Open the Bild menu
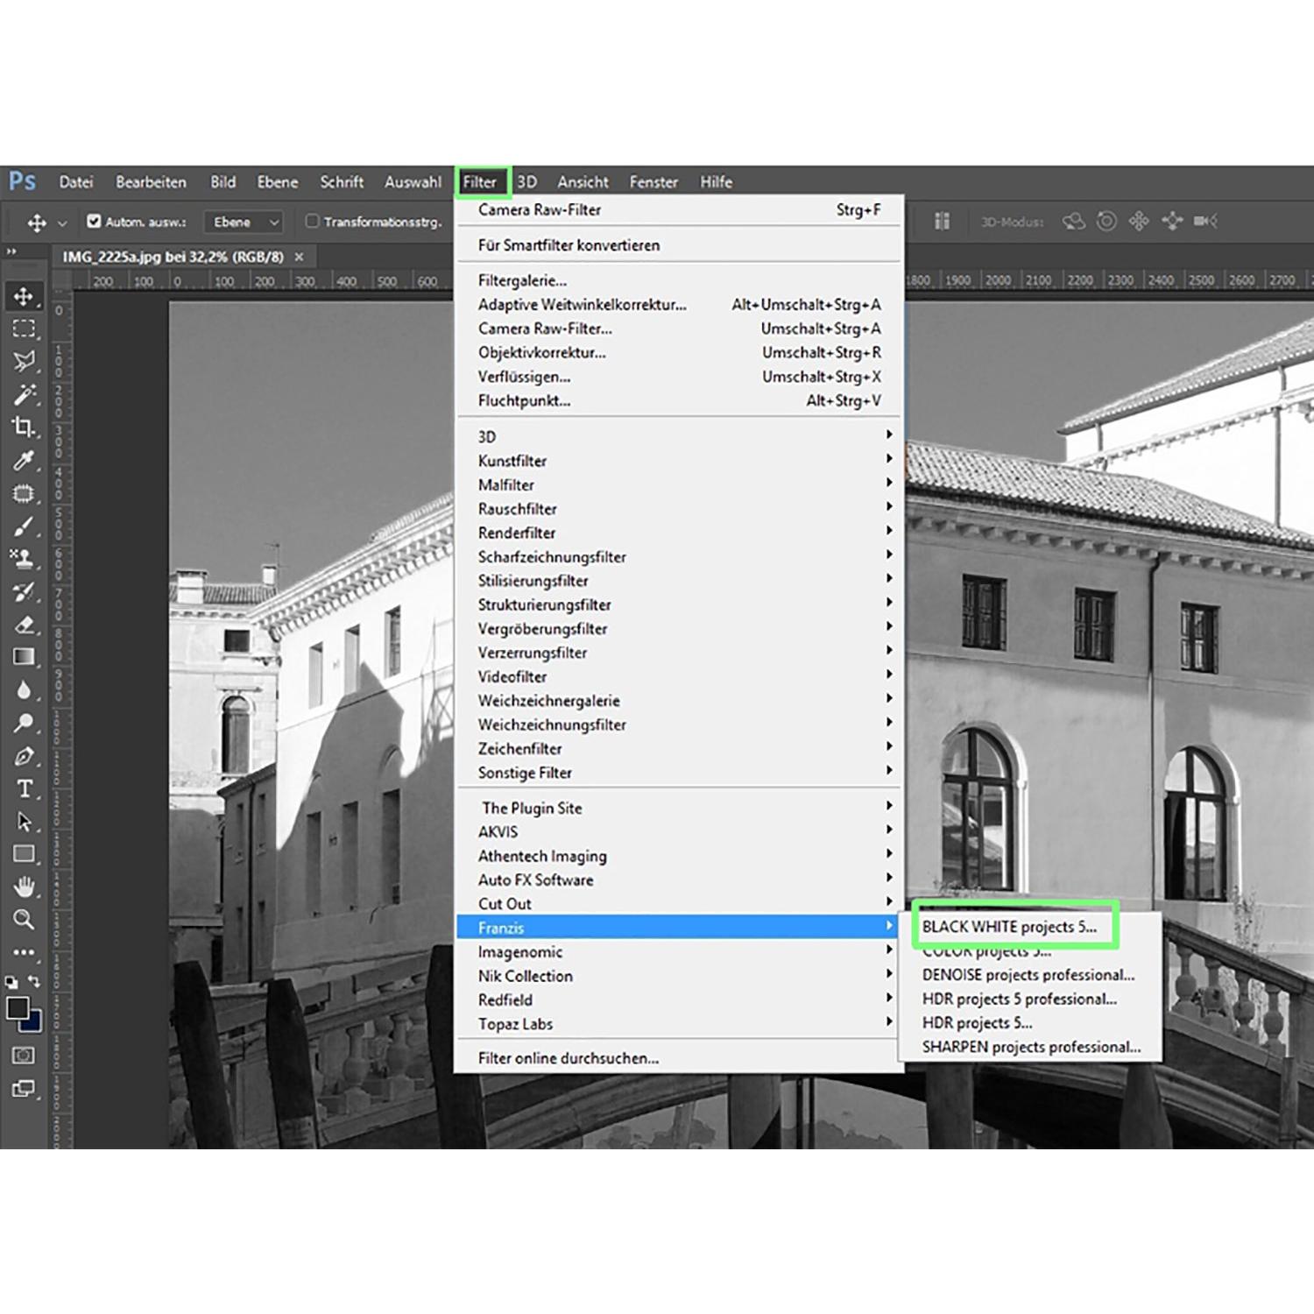 pyautogui.click(x=223, y=182)
